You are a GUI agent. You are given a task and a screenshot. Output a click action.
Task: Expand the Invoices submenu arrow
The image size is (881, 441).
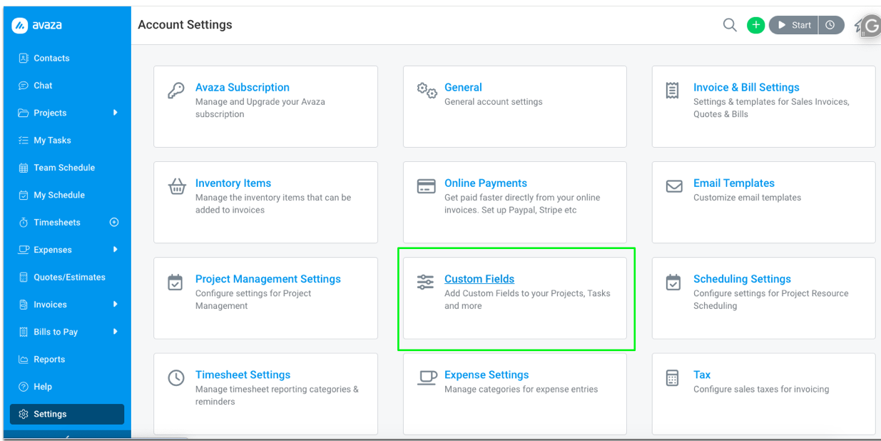[x=115, y=305]
